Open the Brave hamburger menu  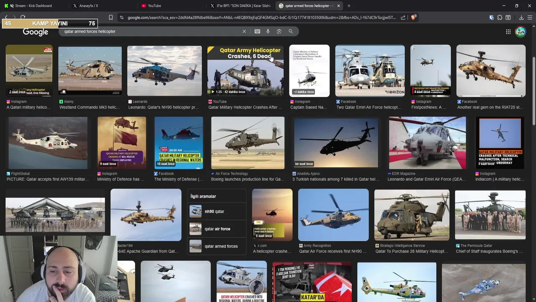[x=530, y=18]
